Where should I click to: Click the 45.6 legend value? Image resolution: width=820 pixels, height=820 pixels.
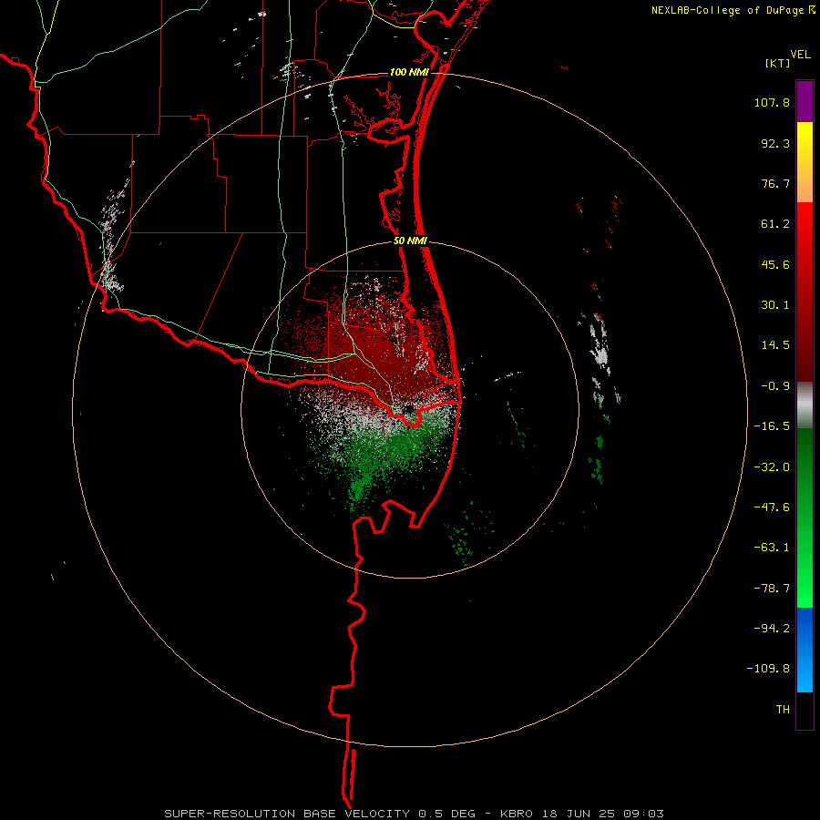pos(775,264)
